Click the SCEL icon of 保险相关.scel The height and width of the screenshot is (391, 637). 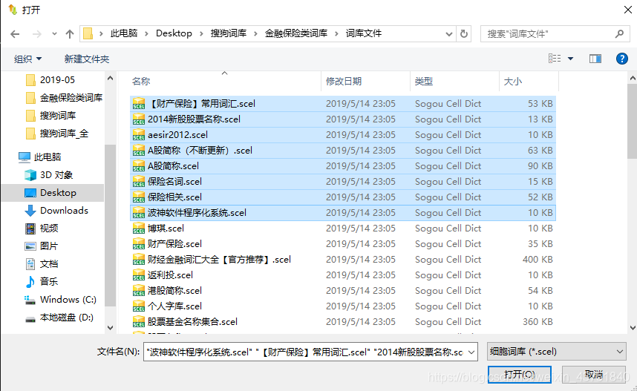[x=139, y=197]
